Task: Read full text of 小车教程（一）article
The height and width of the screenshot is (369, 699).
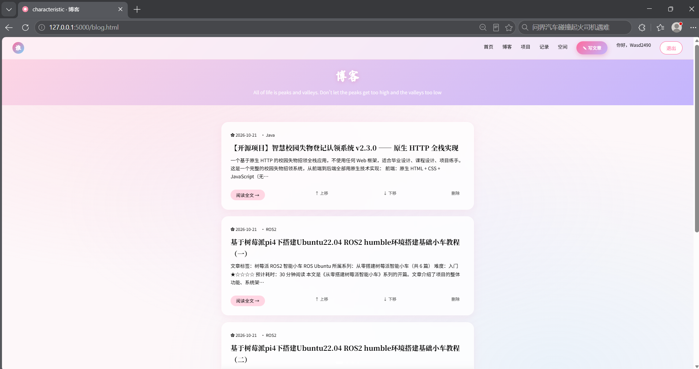Action: pos(248,301)
